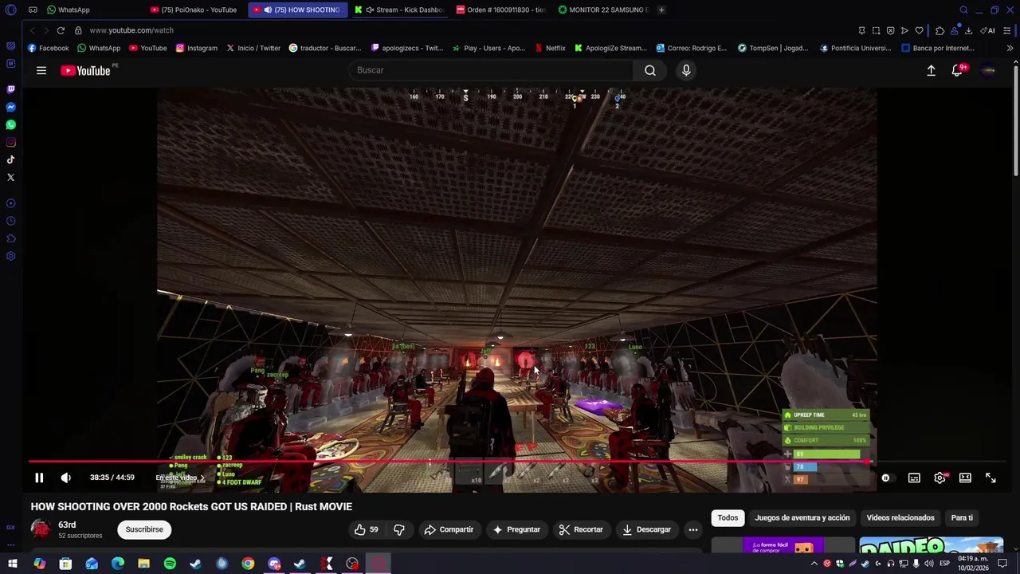Open WhatsApp in Opera sidebar
The width and height of the screenshot is (1020, 574).
tap(10, 124)
